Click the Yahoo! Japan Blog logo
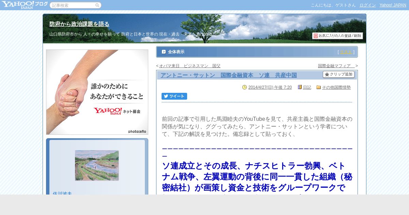This screenshot has width=409, height=215. pos(25,5)
